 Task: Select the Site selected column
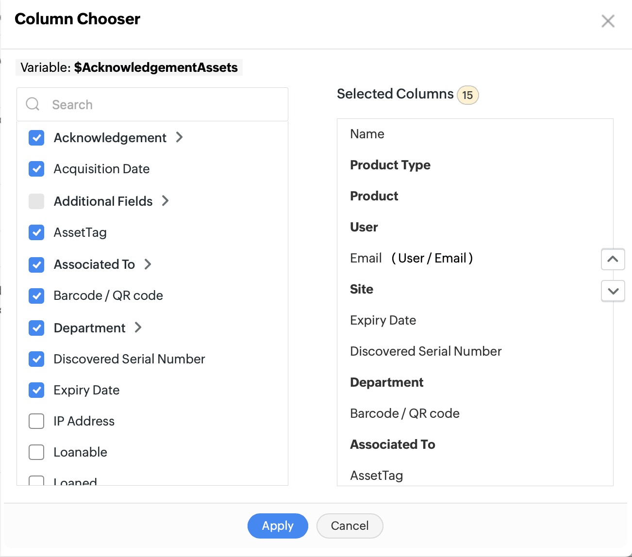tap(362, 289)
